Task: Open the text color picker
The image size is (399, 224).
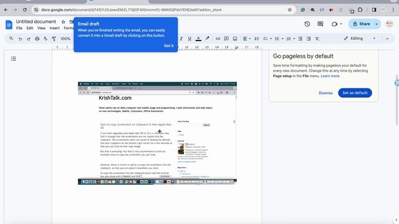Action: click(x=198, y=39)
